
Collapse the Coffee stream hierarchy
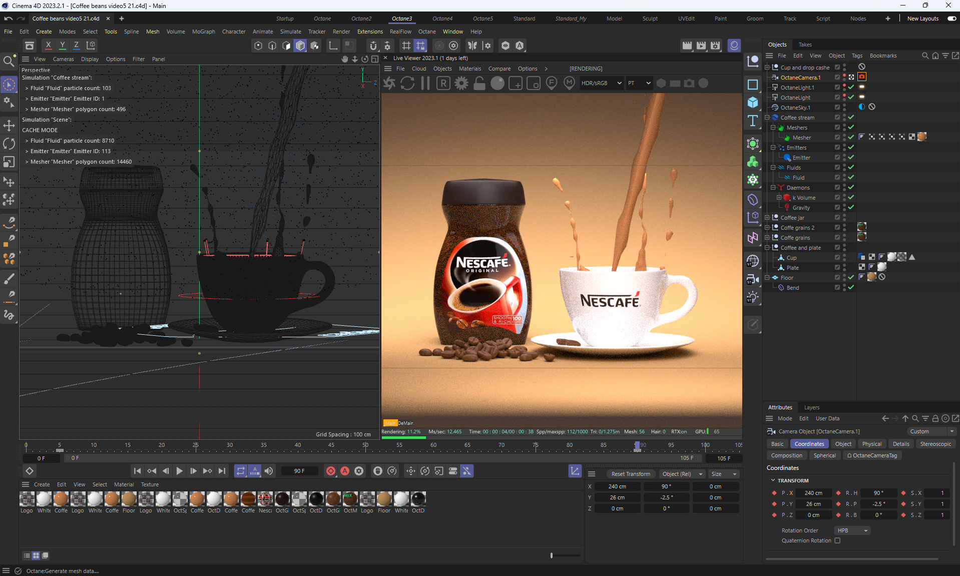coord(767,118)
